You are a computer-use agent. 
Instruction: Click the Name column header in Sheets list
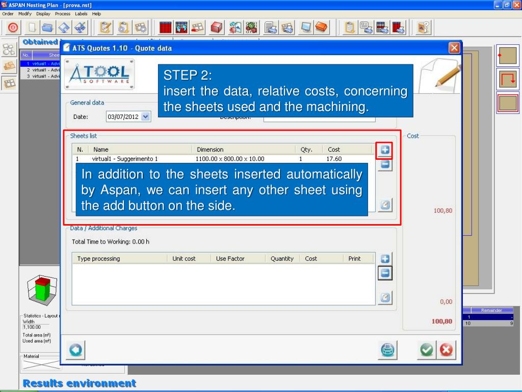(140, 150)
